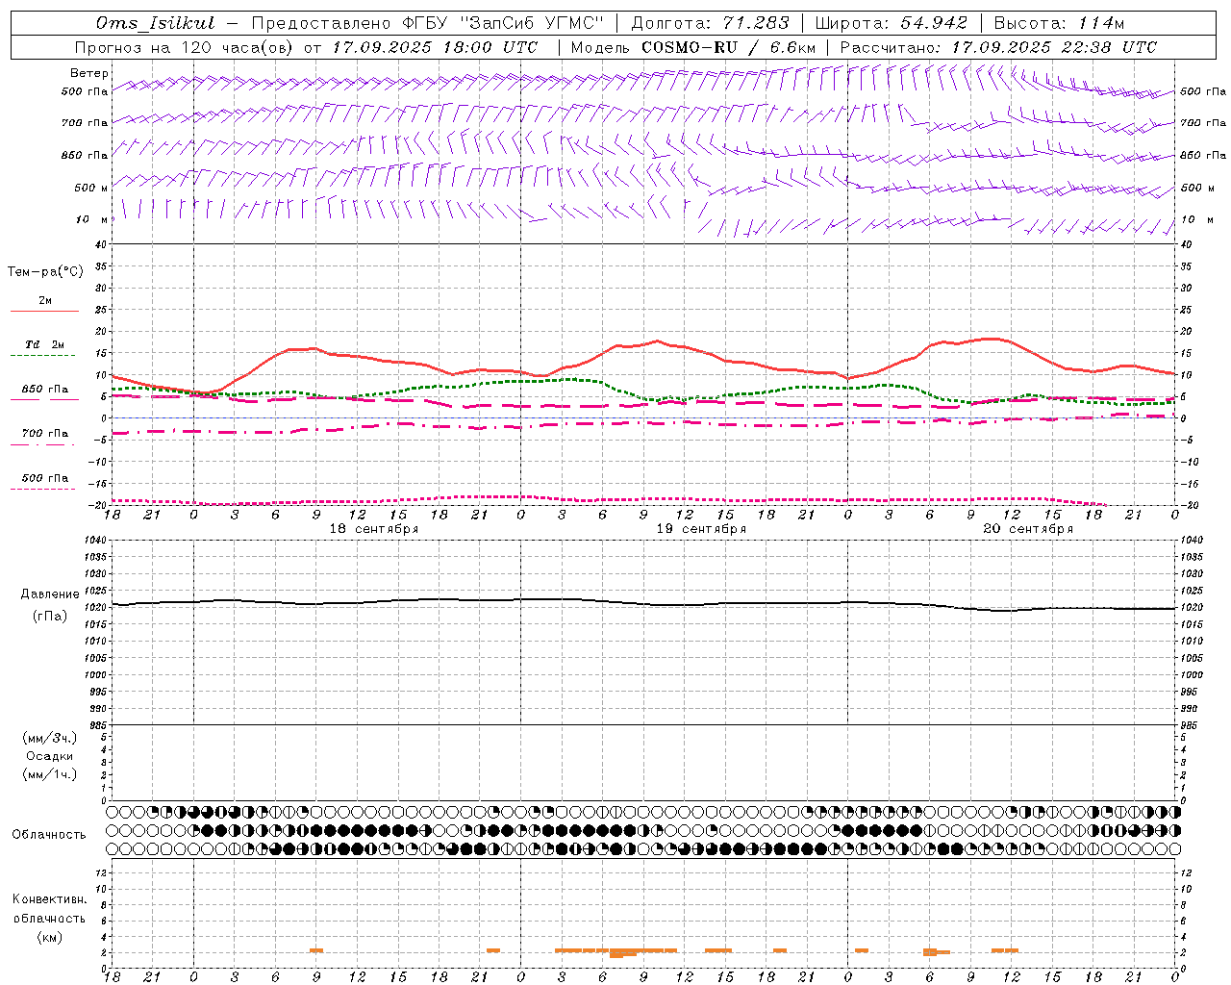Image resolution: width=1231 pixels, height=985 pixels.
Task: Click the "Давление" pressure panel label
Action: [50, 594]
